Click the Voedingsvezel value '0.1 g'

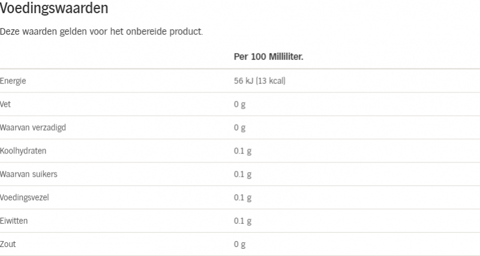click(x=243, y=198)
